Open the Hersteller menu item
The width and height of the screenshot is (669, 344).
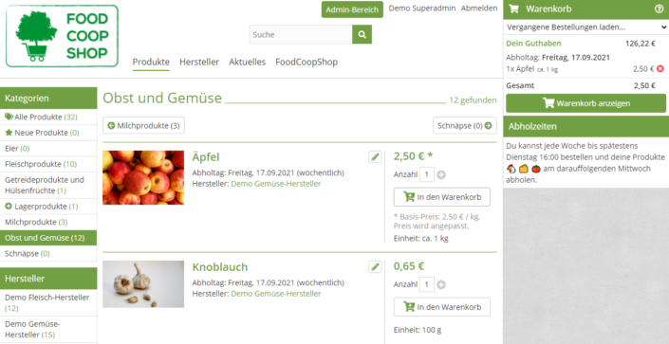tap(199, 62)
